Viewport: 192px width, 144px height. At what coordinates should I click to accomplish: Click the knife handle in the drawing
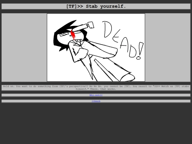pos(91,25)
